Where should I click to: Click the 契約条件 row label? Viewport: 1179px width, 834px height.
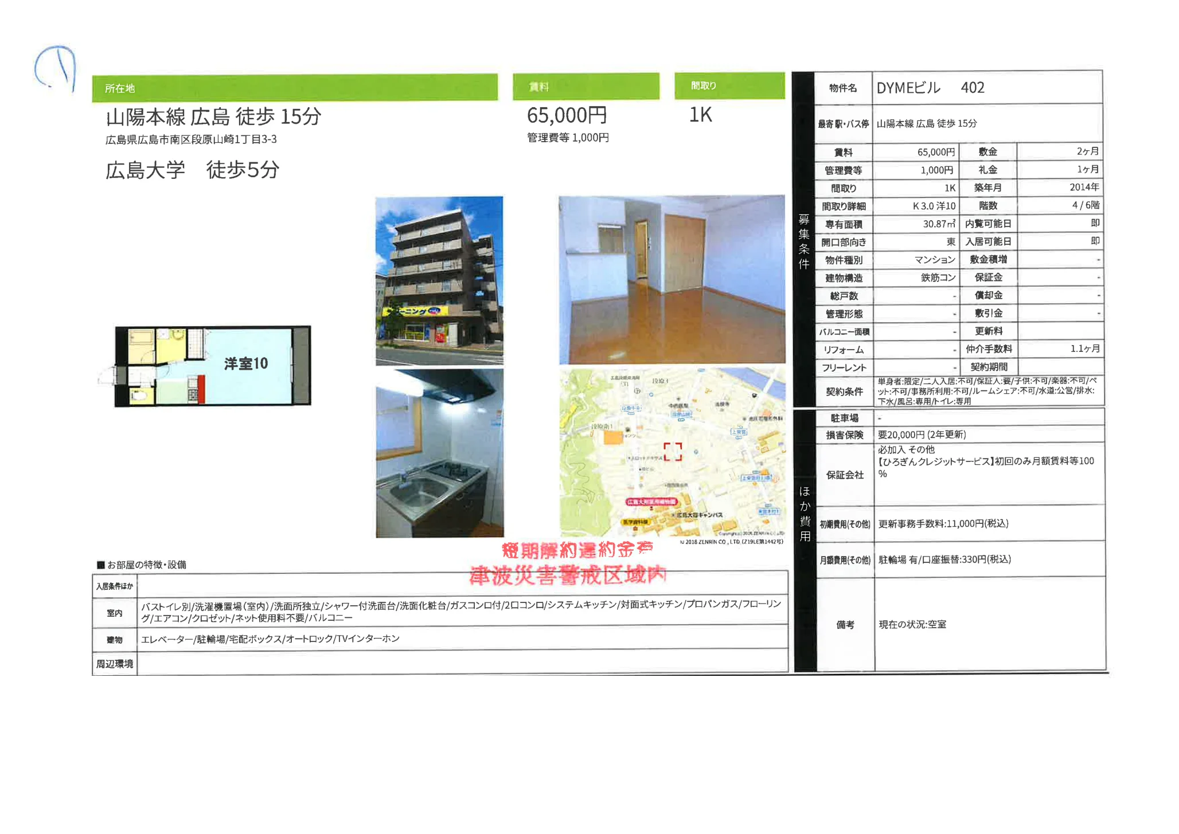(x=844, y=391)
